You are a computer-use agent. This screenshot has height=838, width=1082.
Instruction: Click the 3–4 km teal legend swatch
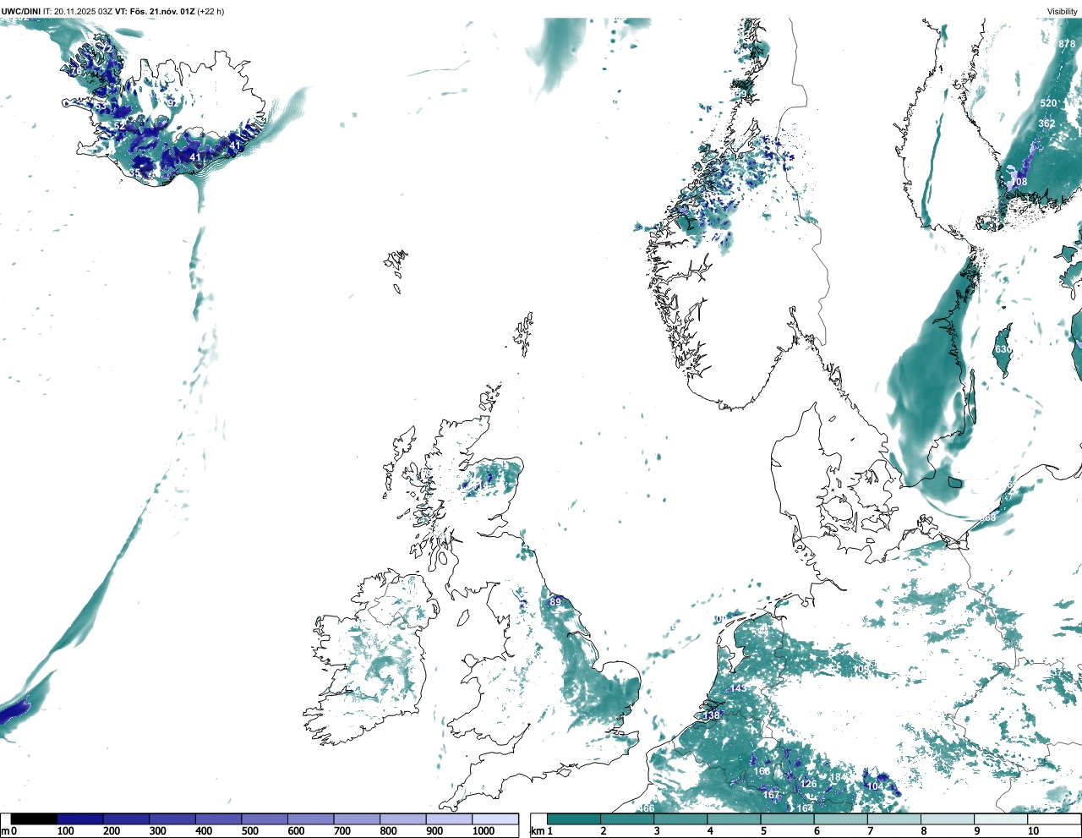pyautogui.click(x=680, y=819)
